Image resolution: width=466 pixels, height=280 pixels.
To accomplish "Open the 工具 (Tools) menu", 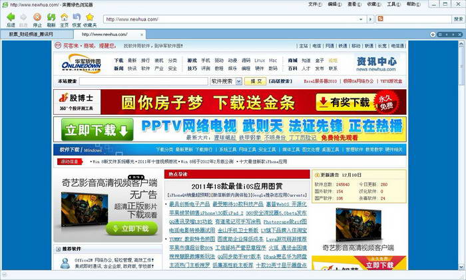I will pyautogui.click(x=393, y=4).
